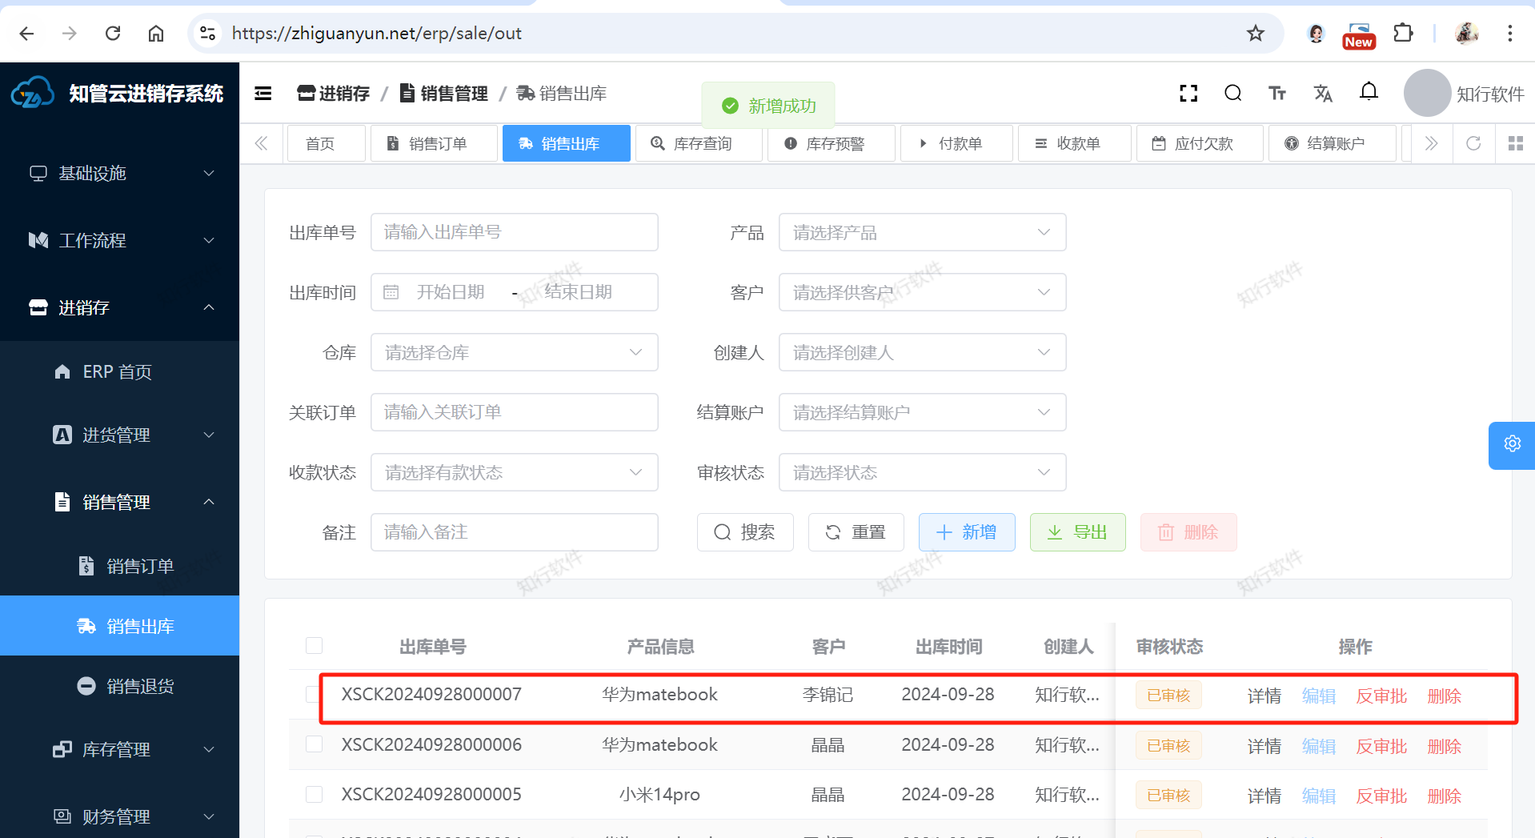
Task: Open the language translation icon
Action: pyautogui.click(x=1323, y=94)
